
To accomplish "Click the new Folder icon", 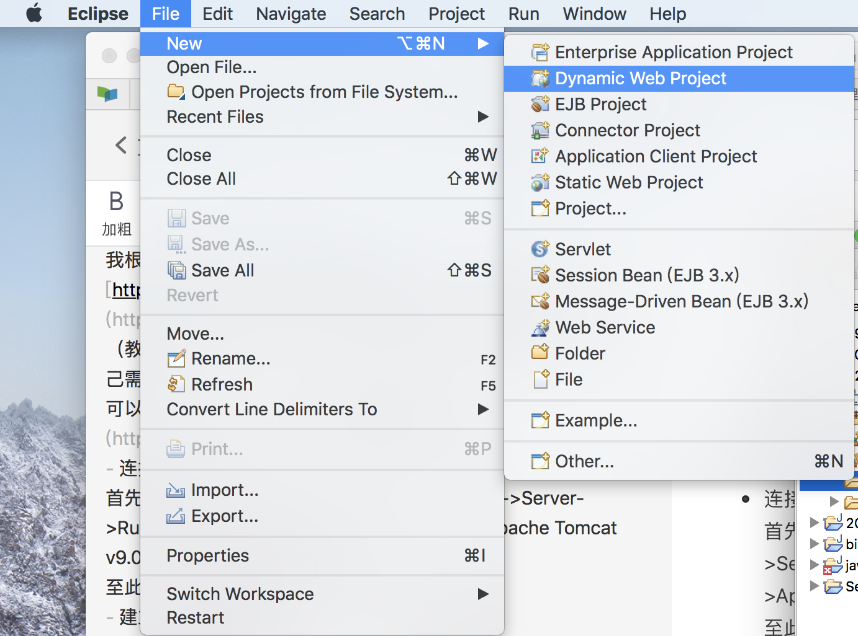I will pos(540,353).
